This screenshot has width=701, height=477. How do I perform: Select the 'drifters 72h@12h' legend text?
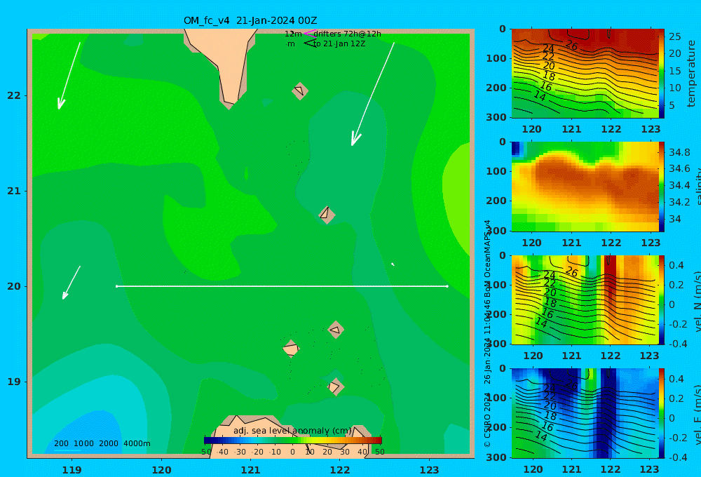click(x=348, y=34)
